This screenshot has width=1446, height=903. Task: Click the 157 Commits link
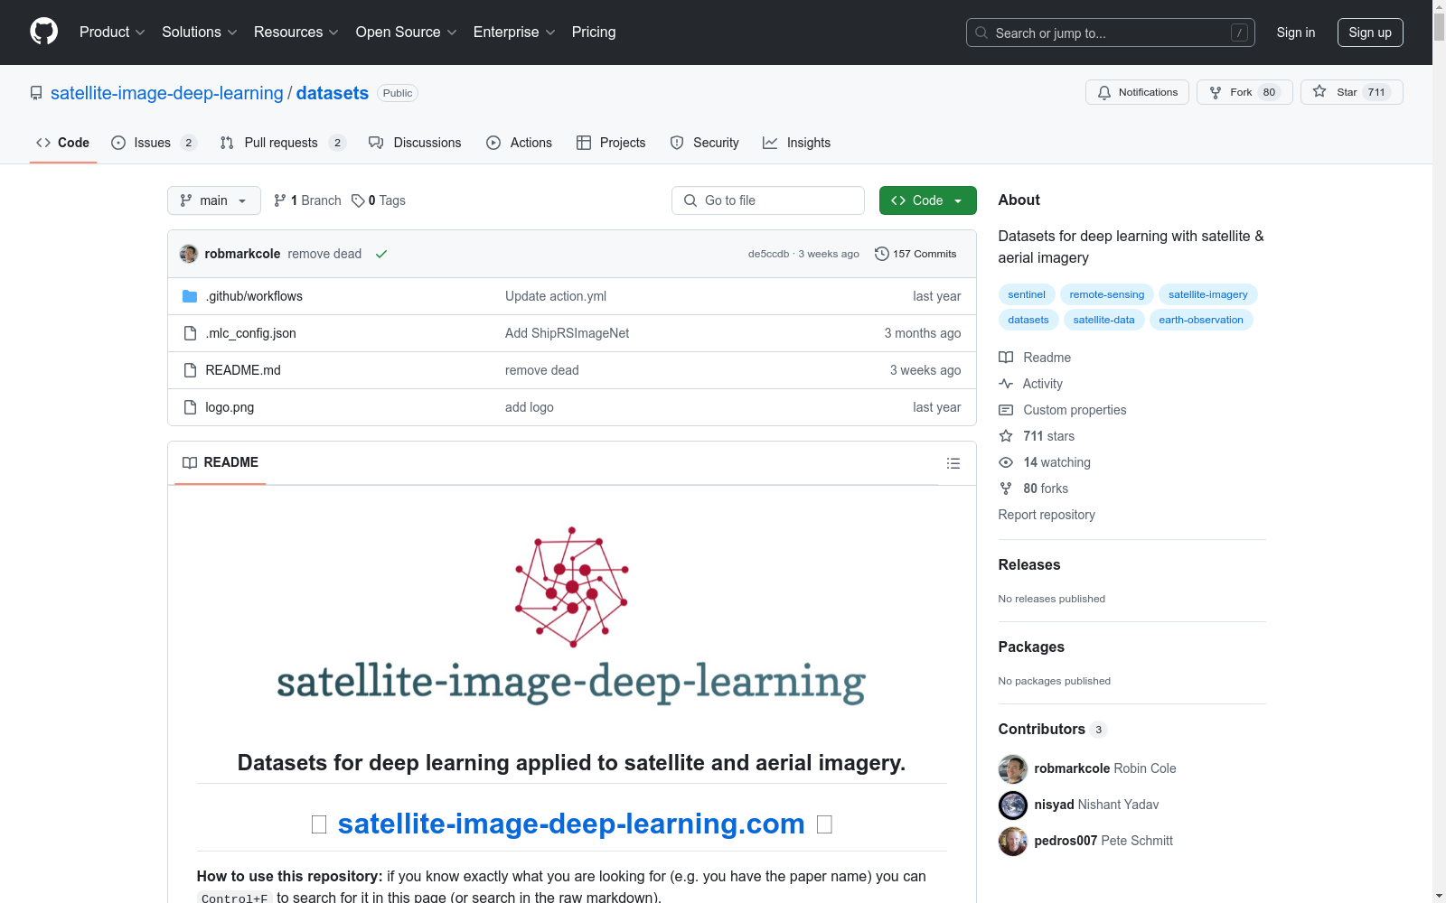coord(915,254)
